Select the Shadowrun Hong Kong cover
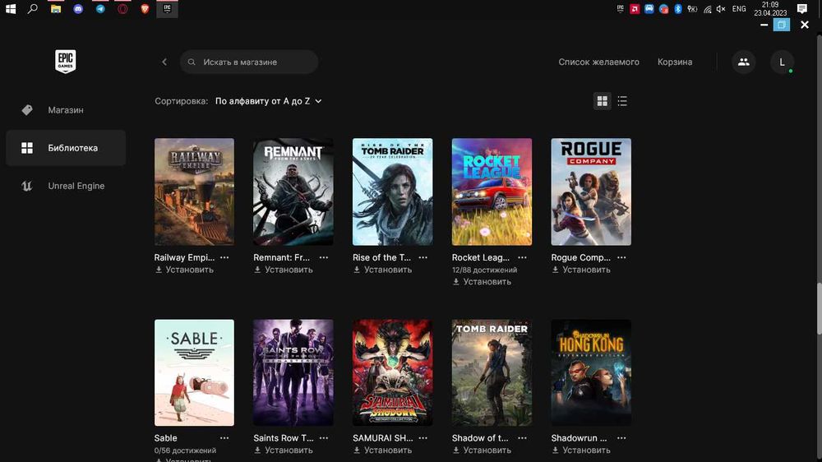 591,372
